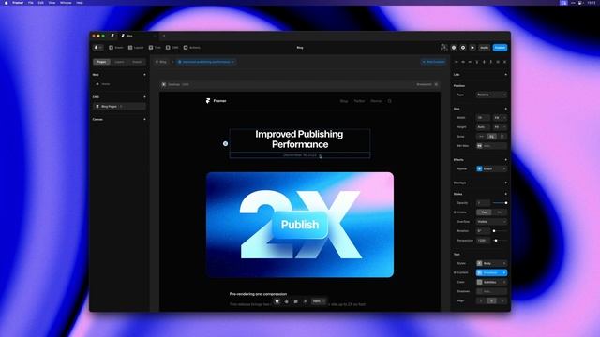
Task: Click the Play preview button
Action: coord(472,48)
